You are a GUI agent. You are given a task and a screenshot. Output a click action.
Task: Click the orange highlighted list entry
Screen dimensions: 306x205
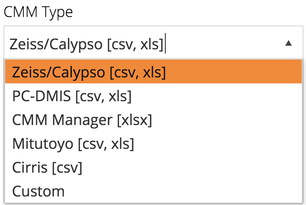click(153, 71)
